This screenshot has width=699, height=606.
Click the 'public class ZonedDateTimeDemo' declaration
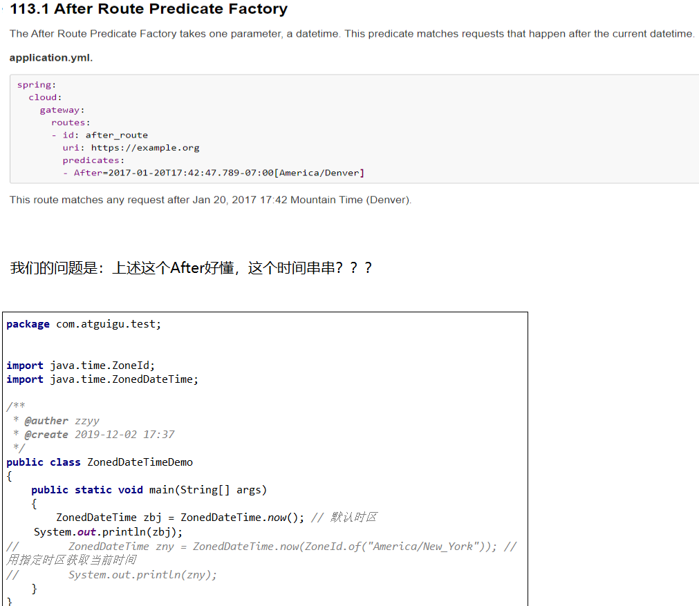(100, 462)
